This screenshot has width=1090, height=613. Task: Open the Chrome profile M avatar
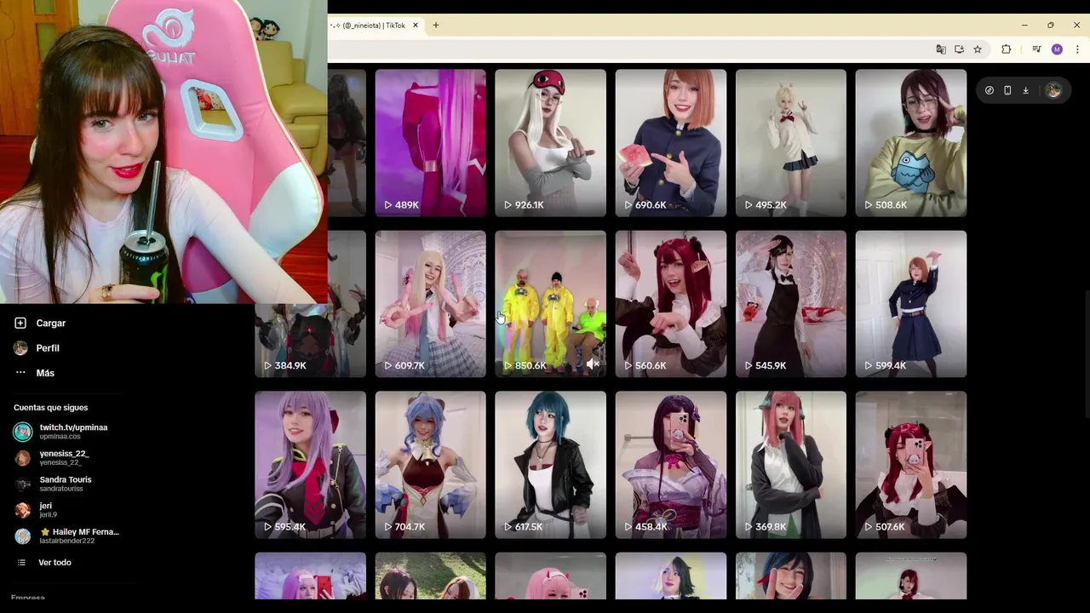pyautogui.click(x=1057, y=49)
